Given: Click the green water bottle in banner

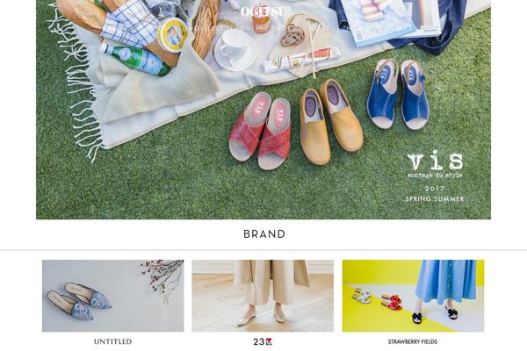Looking at the screenshot, I should (134, 59).
